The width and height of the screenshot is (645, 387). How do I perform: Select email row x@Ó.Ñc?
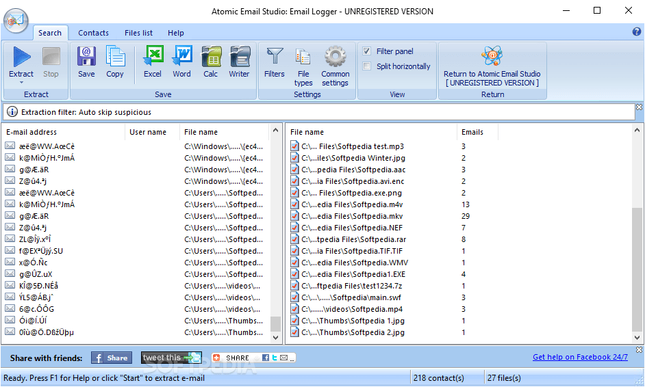tap(135, 263)
